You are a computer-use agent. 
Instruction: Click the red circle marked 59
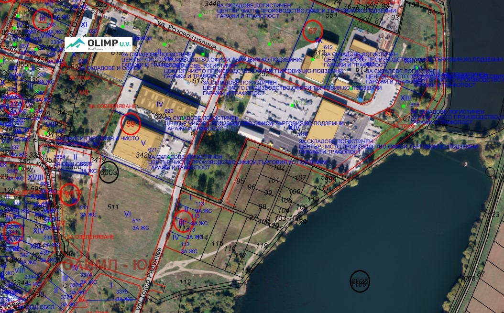[131, 123]
